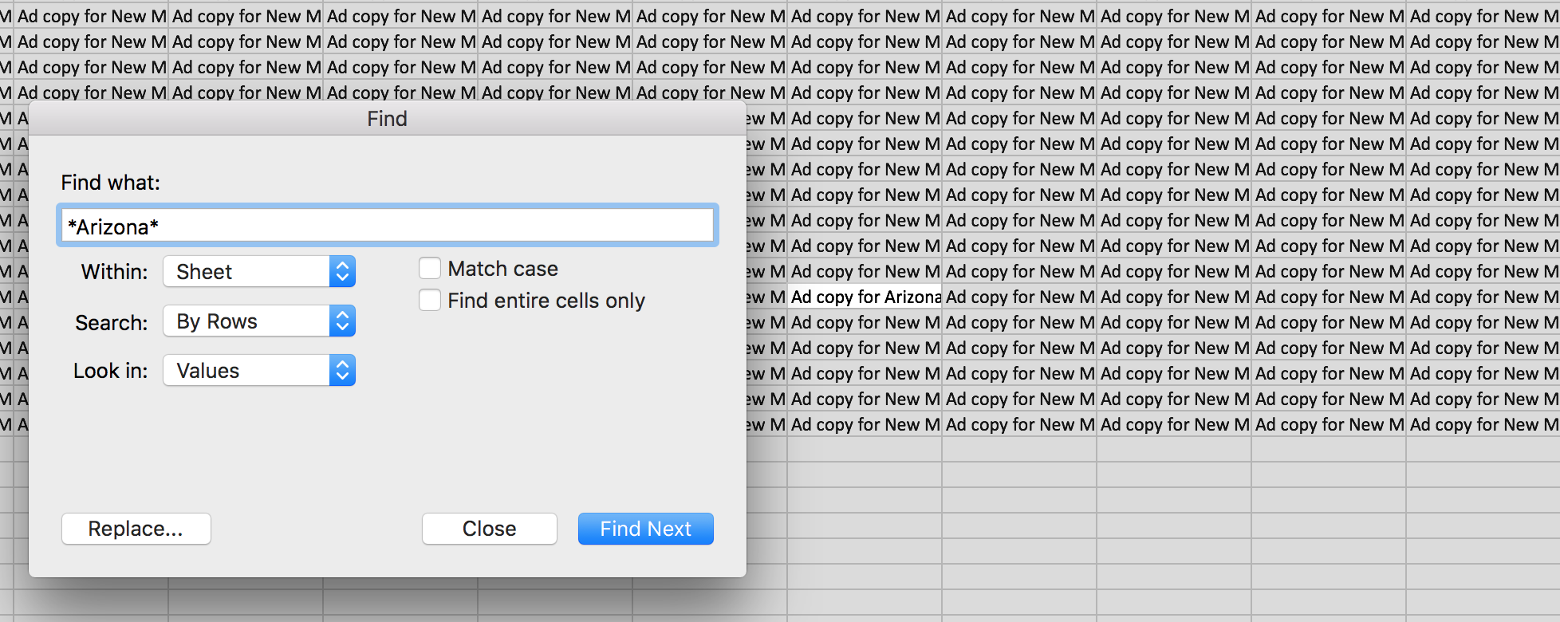Open the Within dropdown showing Sheet

tap(259, 271)
